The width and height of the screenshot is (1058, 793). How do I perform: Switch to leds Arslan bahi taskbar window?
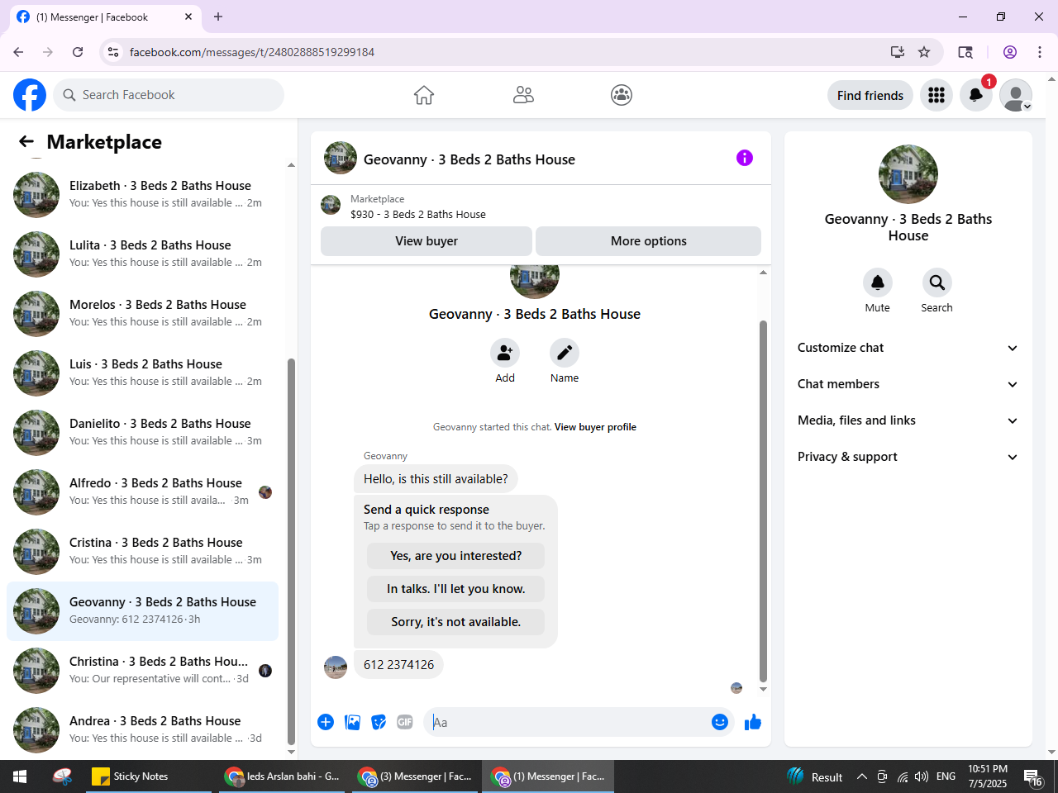tap(283, 776)
